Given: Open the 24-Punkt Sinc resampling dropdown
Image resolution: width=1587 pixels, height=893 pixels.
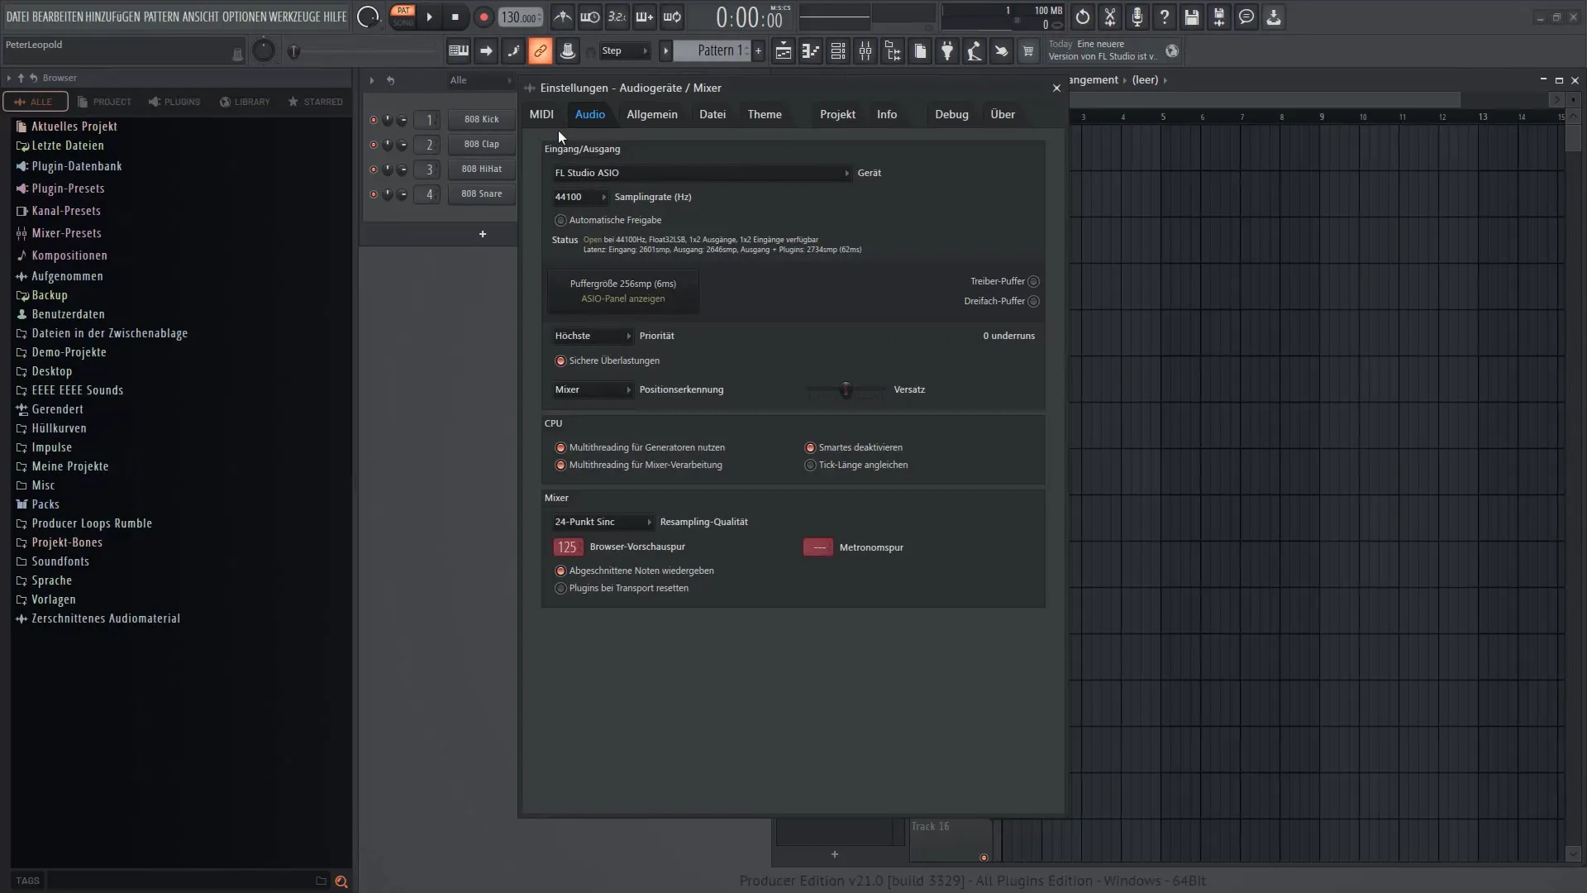Looking at the screenshot, I should click(603, 522).
